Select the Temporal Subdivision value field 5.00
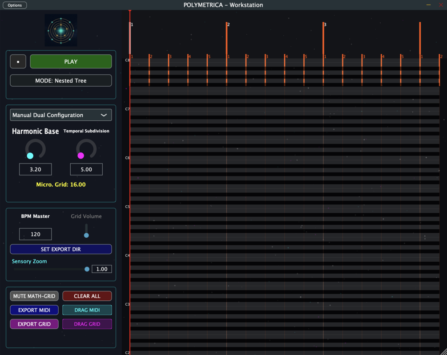The height and width of the screenshot is (355, 447). pyautogui.click(x=86, y=169)
